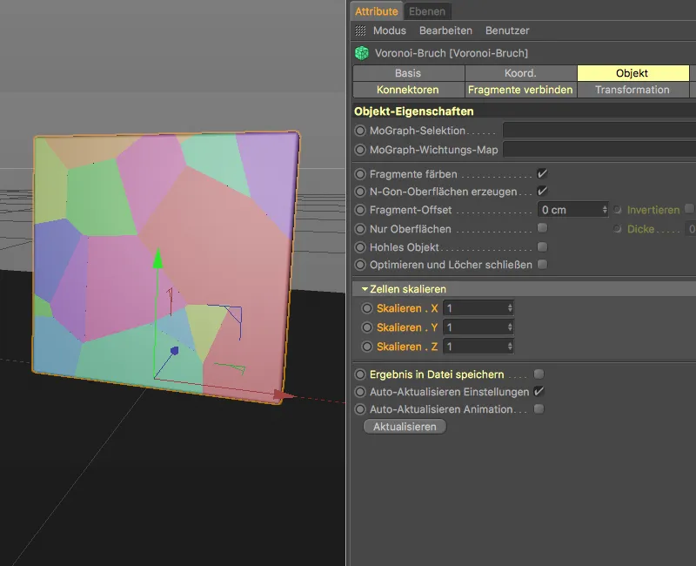696x566 pixels.
Task: Open the Benutzer menu
Action: point(507,30)
